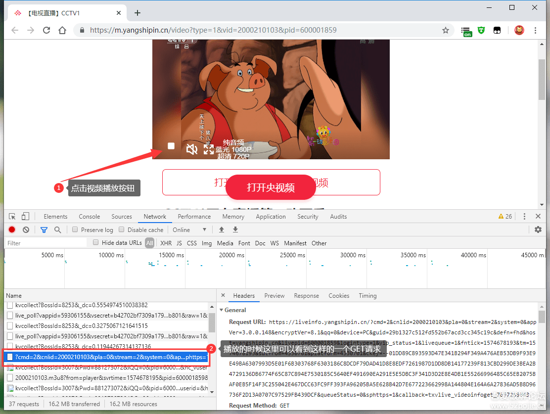This screenshot has width=550, height=414.
Task: Open the Response tab for the request
Action: (306, 296)
